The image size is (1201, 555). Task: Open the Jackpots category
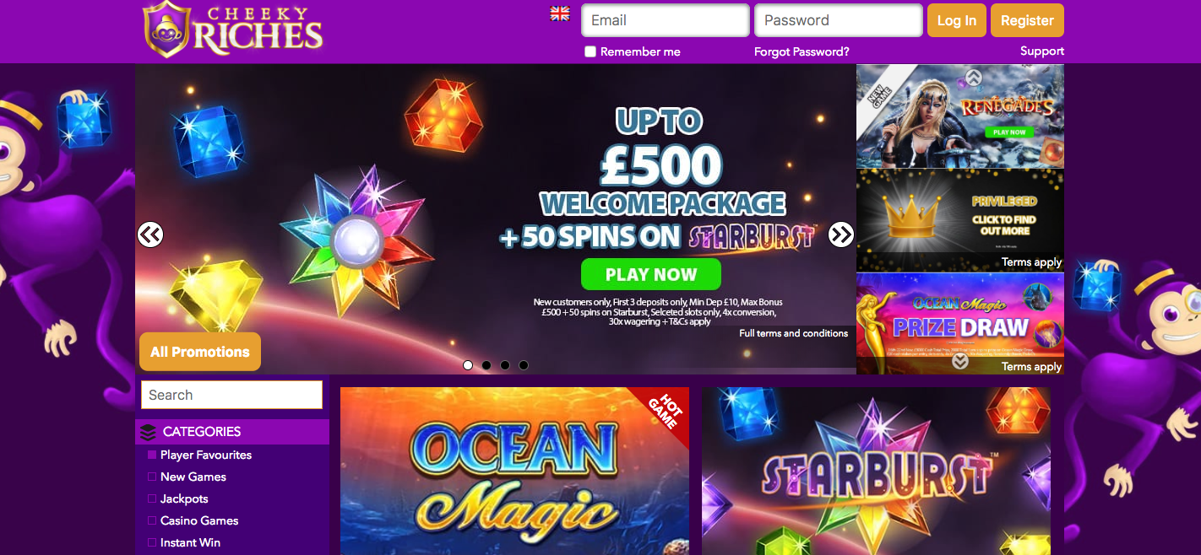click(x=184, y=498)
